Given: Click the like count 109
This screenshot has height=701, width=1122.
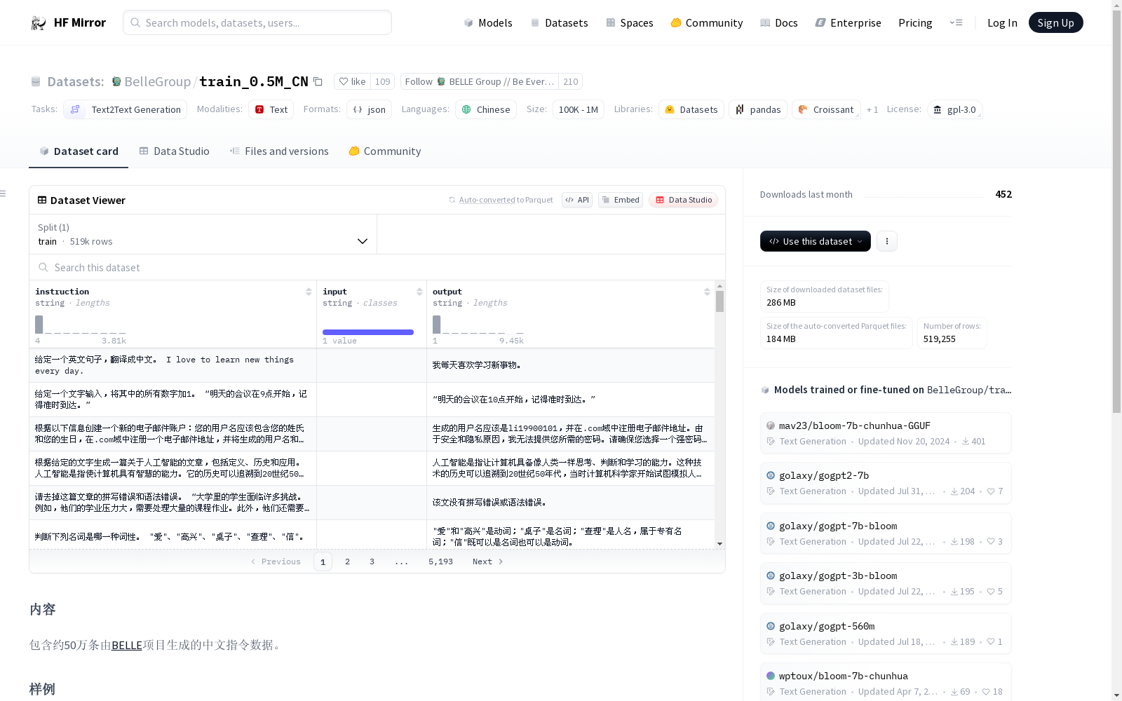Looking at the screenshot, I should coord(382,81).
